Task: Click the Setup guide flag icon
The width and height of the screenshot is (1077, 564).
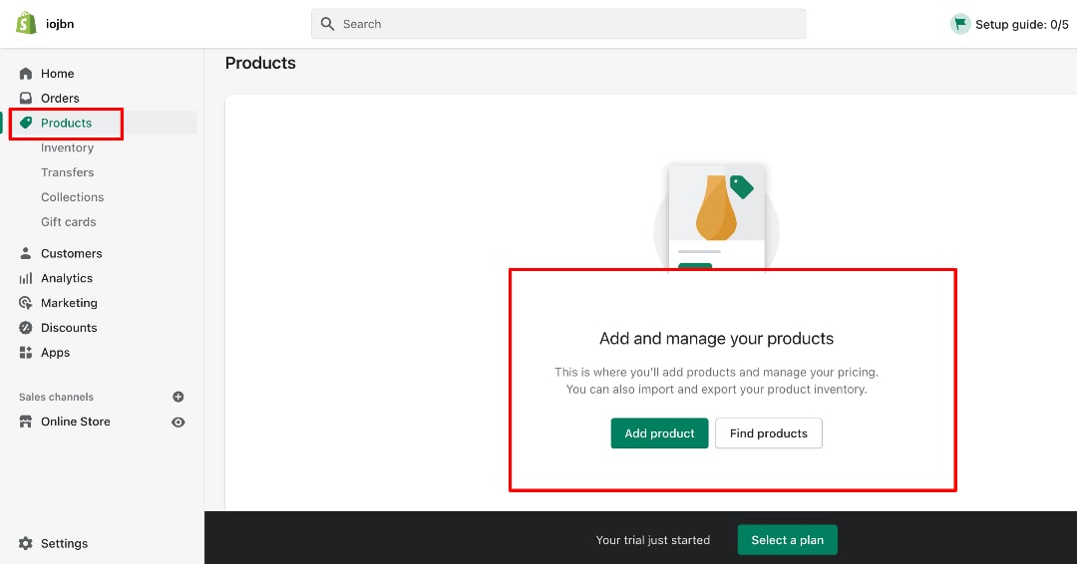Action: (x=959, y=24)
